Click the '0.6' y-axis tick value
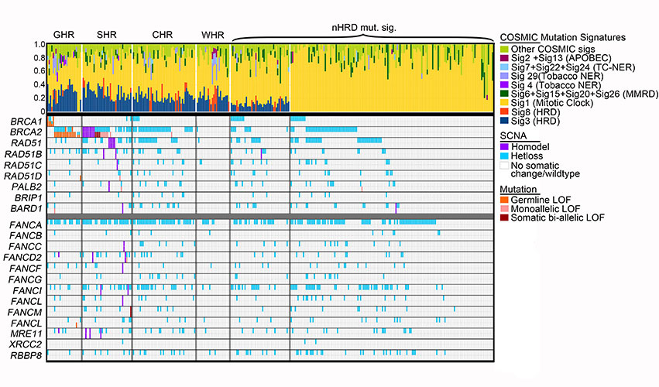This screenshot has height=387, width=659. 40,71
